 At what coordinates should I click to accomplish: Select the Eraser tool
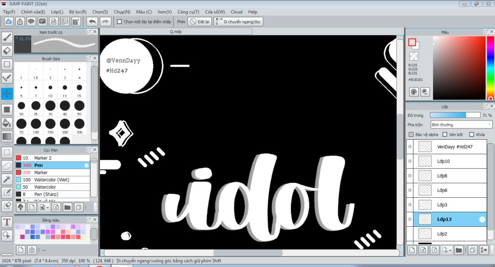(x=7, y=51)
